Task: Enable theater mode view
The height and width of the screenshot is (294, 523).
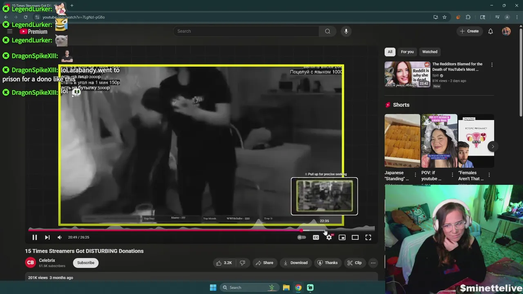Action: (355, 237)
